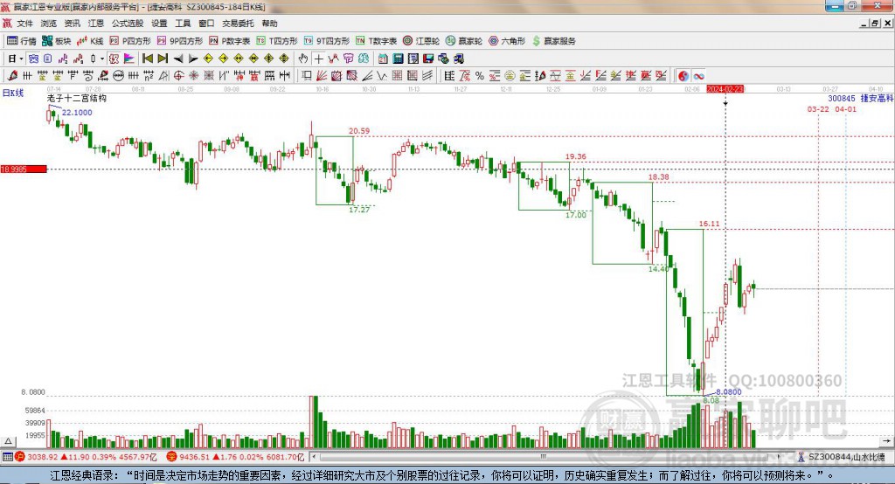Screen dimensions: 895x484
Task: Open the 江恩 menu
Action: pos(96,24)
